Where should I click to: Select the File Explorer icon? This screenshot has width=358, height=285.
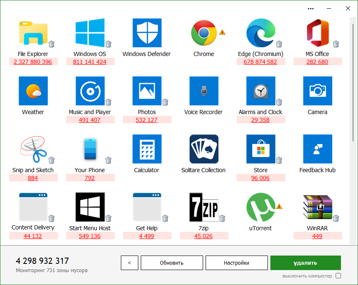click(33, 33)
